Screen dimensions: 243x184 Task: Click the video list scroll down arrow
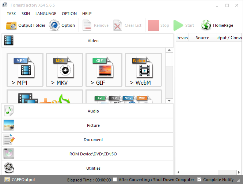[169, 101]
